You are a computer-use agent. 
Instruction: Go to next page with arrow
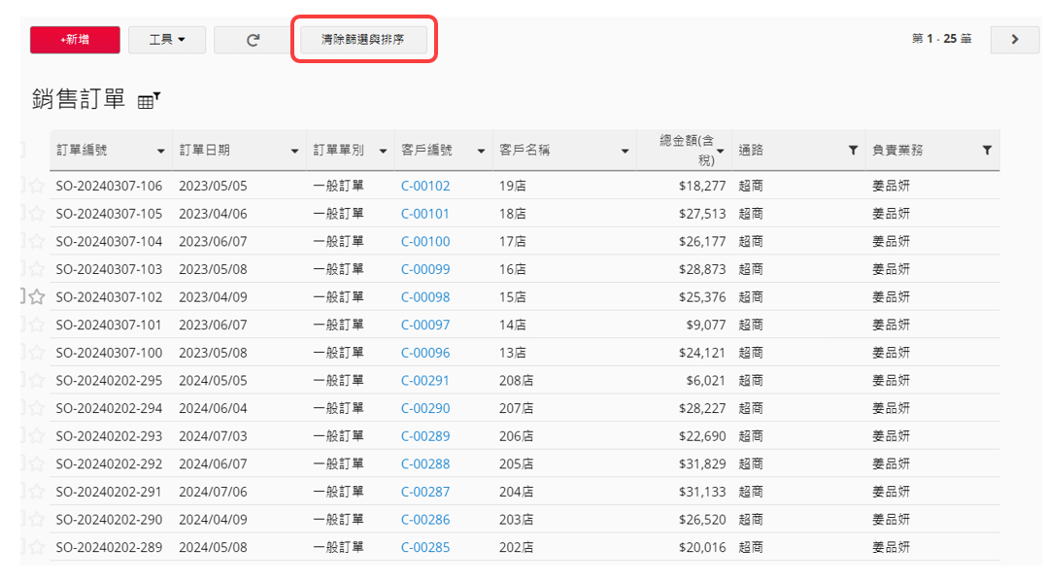pos(1015,40)
